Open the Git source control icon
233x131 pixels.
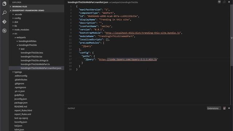click(4, 22)
